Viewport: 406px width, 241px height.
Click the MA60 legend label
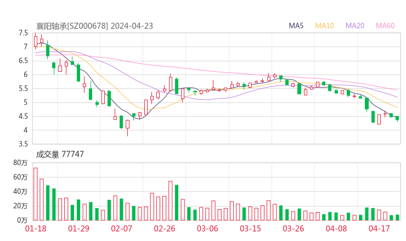[385, 26]
